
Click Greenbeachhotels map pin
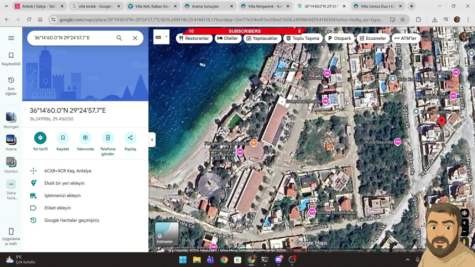point(325,100)
